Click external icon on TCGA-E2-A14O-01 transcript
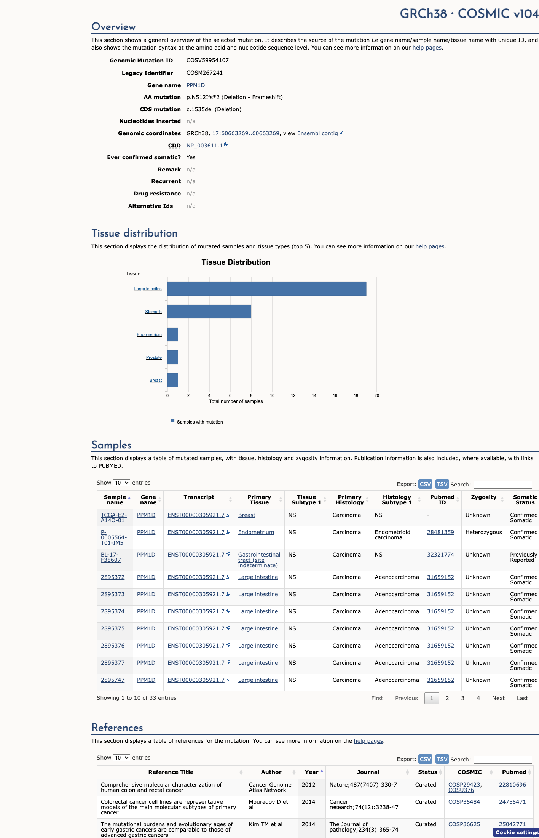Screen dimensions: 539x838 [228, 515]
